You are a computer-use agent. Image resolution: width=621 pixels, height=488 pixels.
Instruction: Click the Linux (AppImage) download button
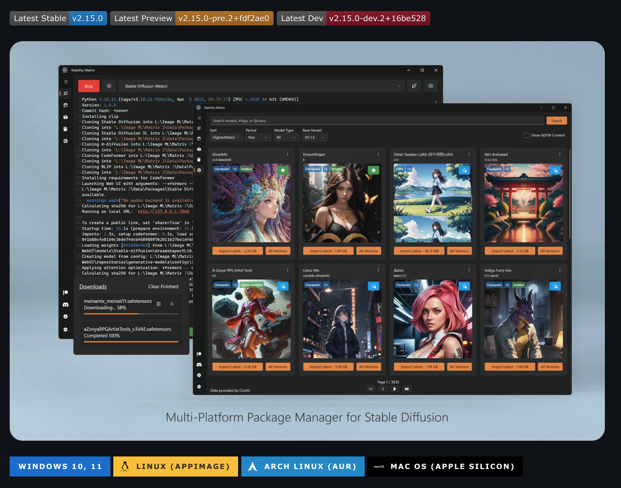(x=176, y=467)
